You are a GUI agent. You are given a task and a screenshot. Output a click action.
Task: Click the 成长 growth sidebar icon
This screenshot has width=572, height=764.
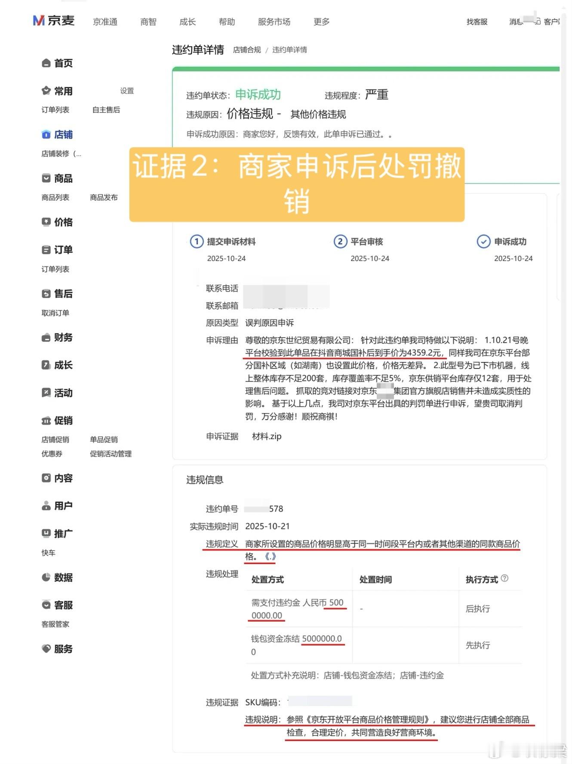pyautogui.click(x=46, y=365)
